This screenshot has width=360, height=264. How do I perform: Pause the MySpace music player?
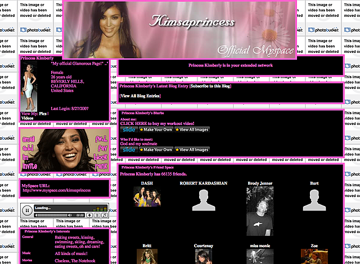point(27,210)
